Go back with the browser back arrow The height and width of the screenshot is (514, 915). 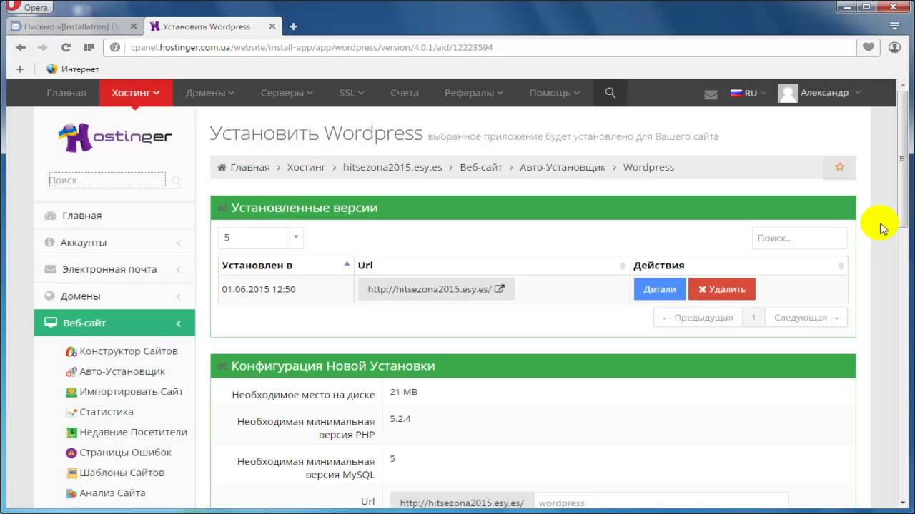(x=21, y=47)
